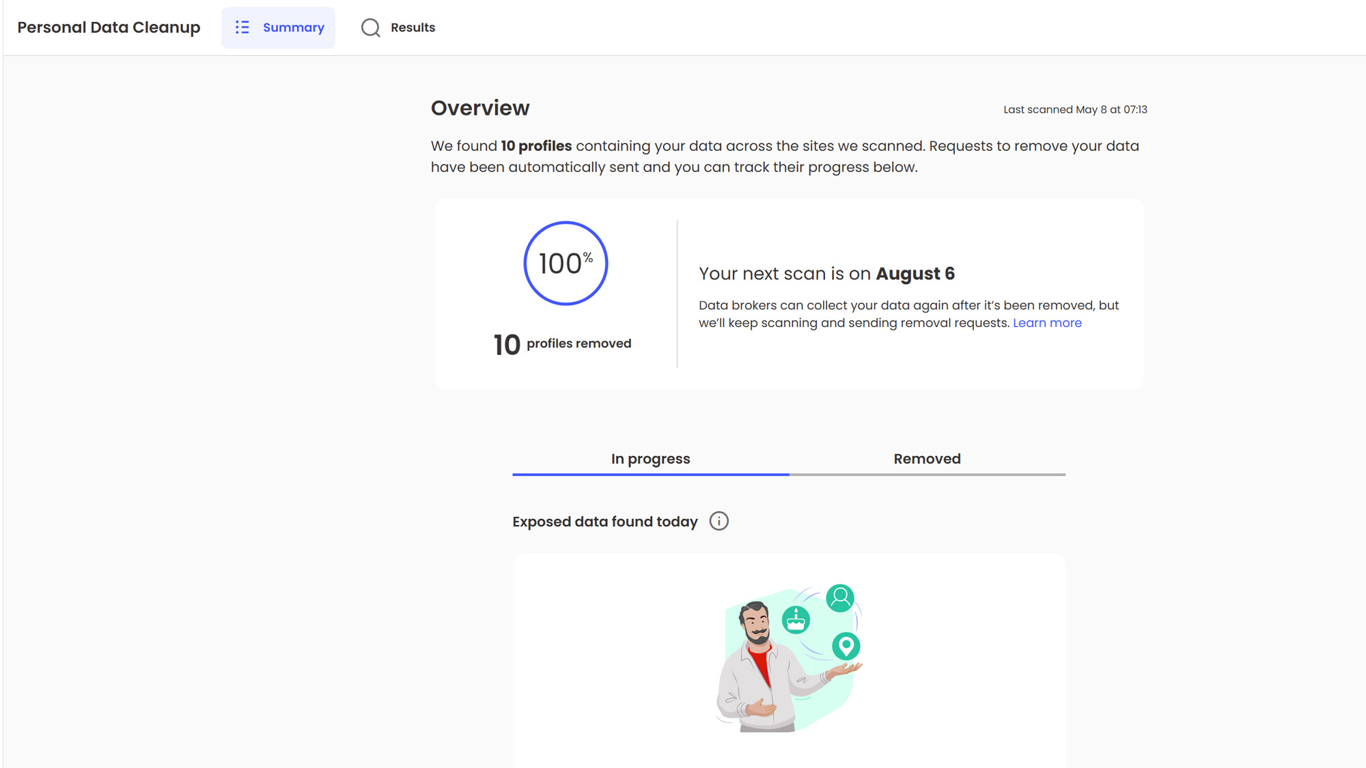Click the bold 10 profiles text

click(x=536, y=146)
